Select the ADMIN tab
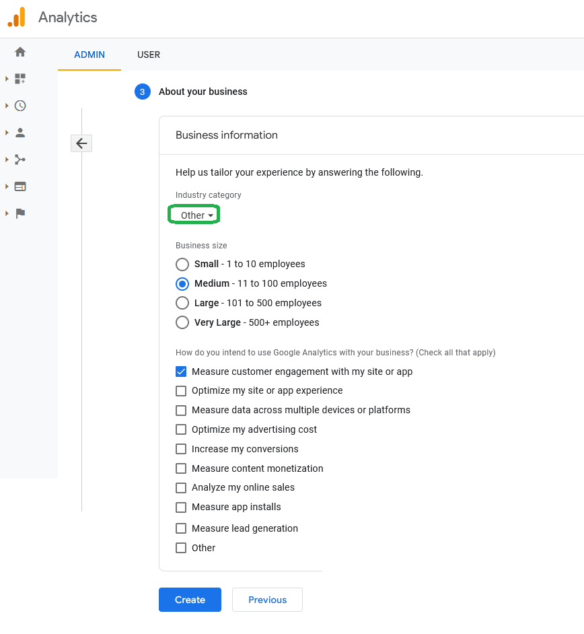The height and width of the screenshot is (634, 584). point(89,55)
